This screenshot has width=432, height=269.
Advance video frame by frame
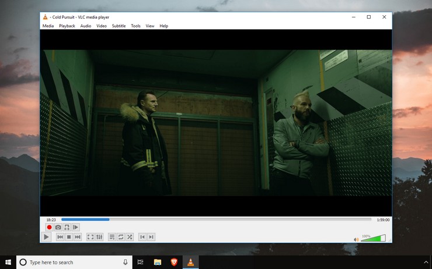76,227
